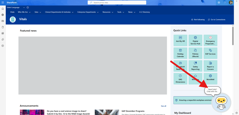Click Go to Connections link
239x115 pixels.
point(217,19)
